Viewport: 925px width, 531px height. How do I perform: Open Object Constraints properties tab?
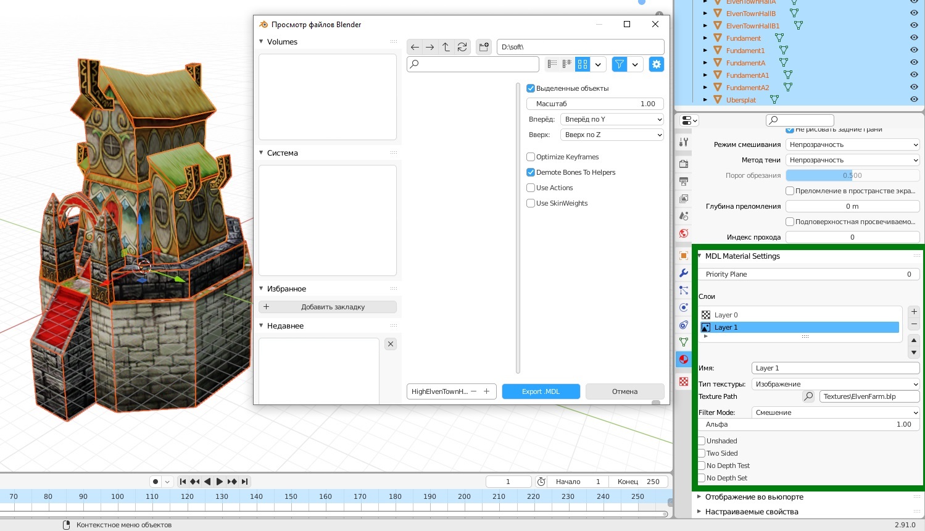click(684, 325)
